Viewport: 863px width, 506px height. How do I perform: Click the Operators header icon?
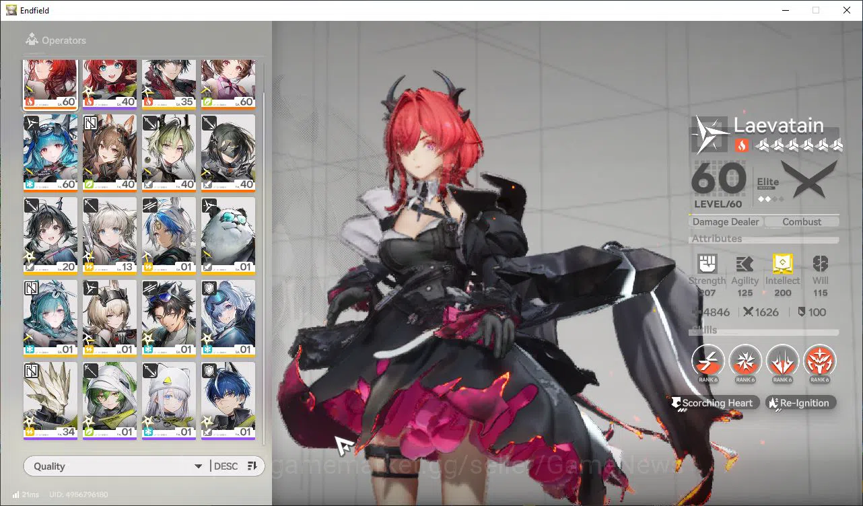pyautogui.click(x=31, y=40)
